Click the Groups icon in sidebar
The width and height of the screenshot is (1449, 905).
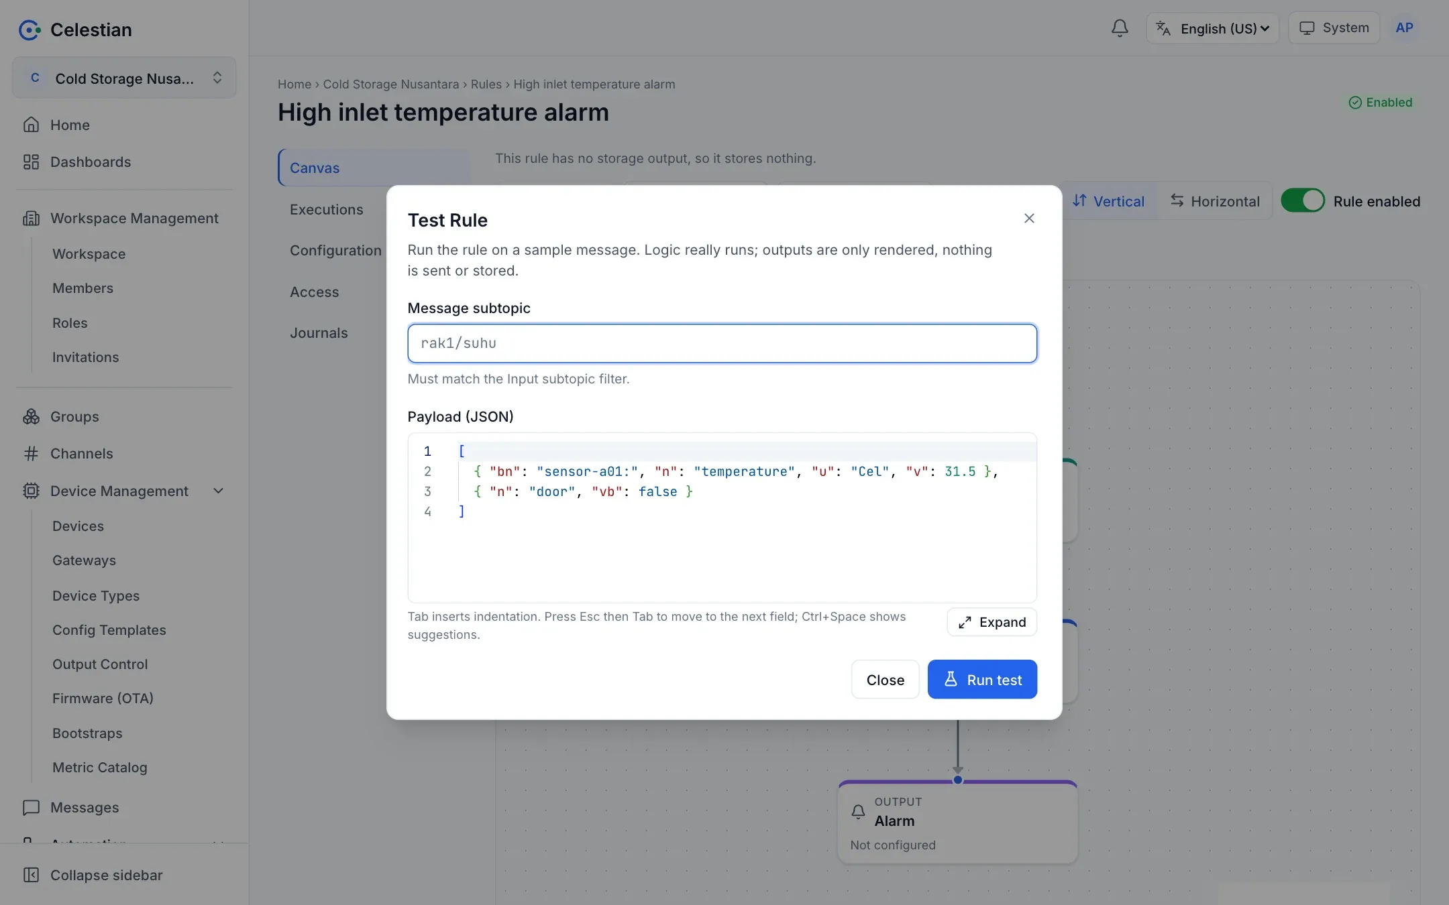[x=31, y=416]
